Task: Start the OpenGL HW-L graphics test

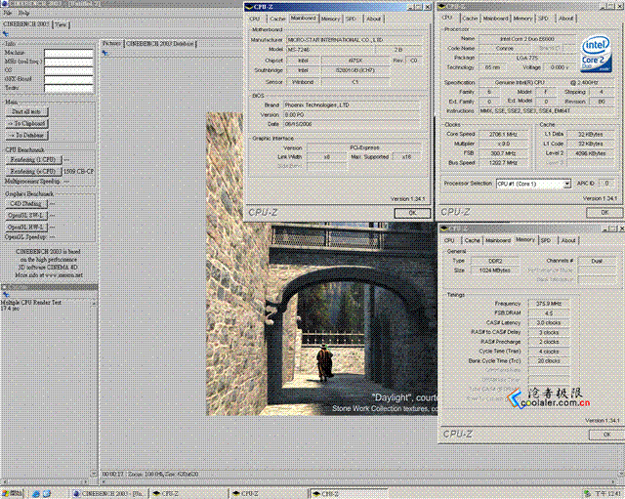Action: (x=26, y=228)
